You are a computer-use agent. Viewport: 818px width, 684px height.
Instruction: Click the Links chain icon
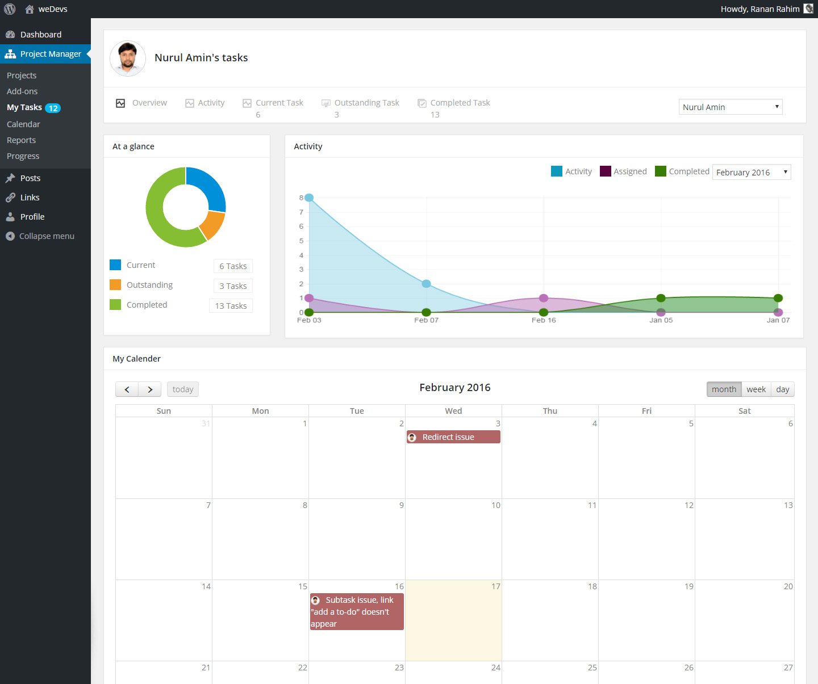tap(10, 198)
